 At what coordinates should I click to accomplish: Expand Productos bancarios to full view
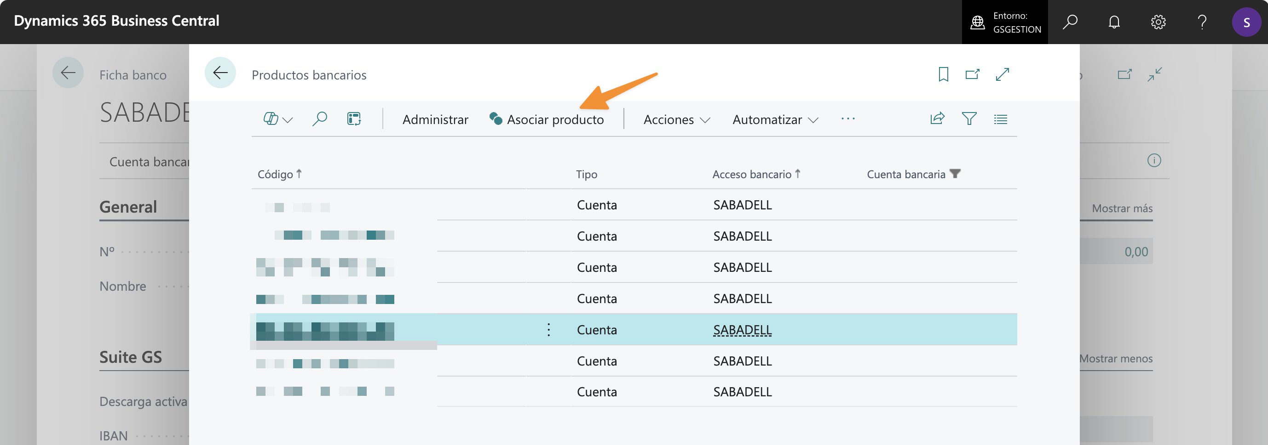[1002, 74]
